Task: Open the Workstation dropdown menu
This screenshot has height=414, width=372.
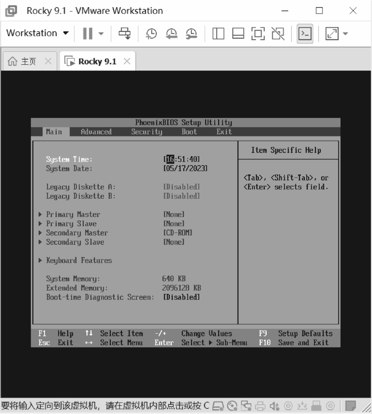Action: [38, 33]
